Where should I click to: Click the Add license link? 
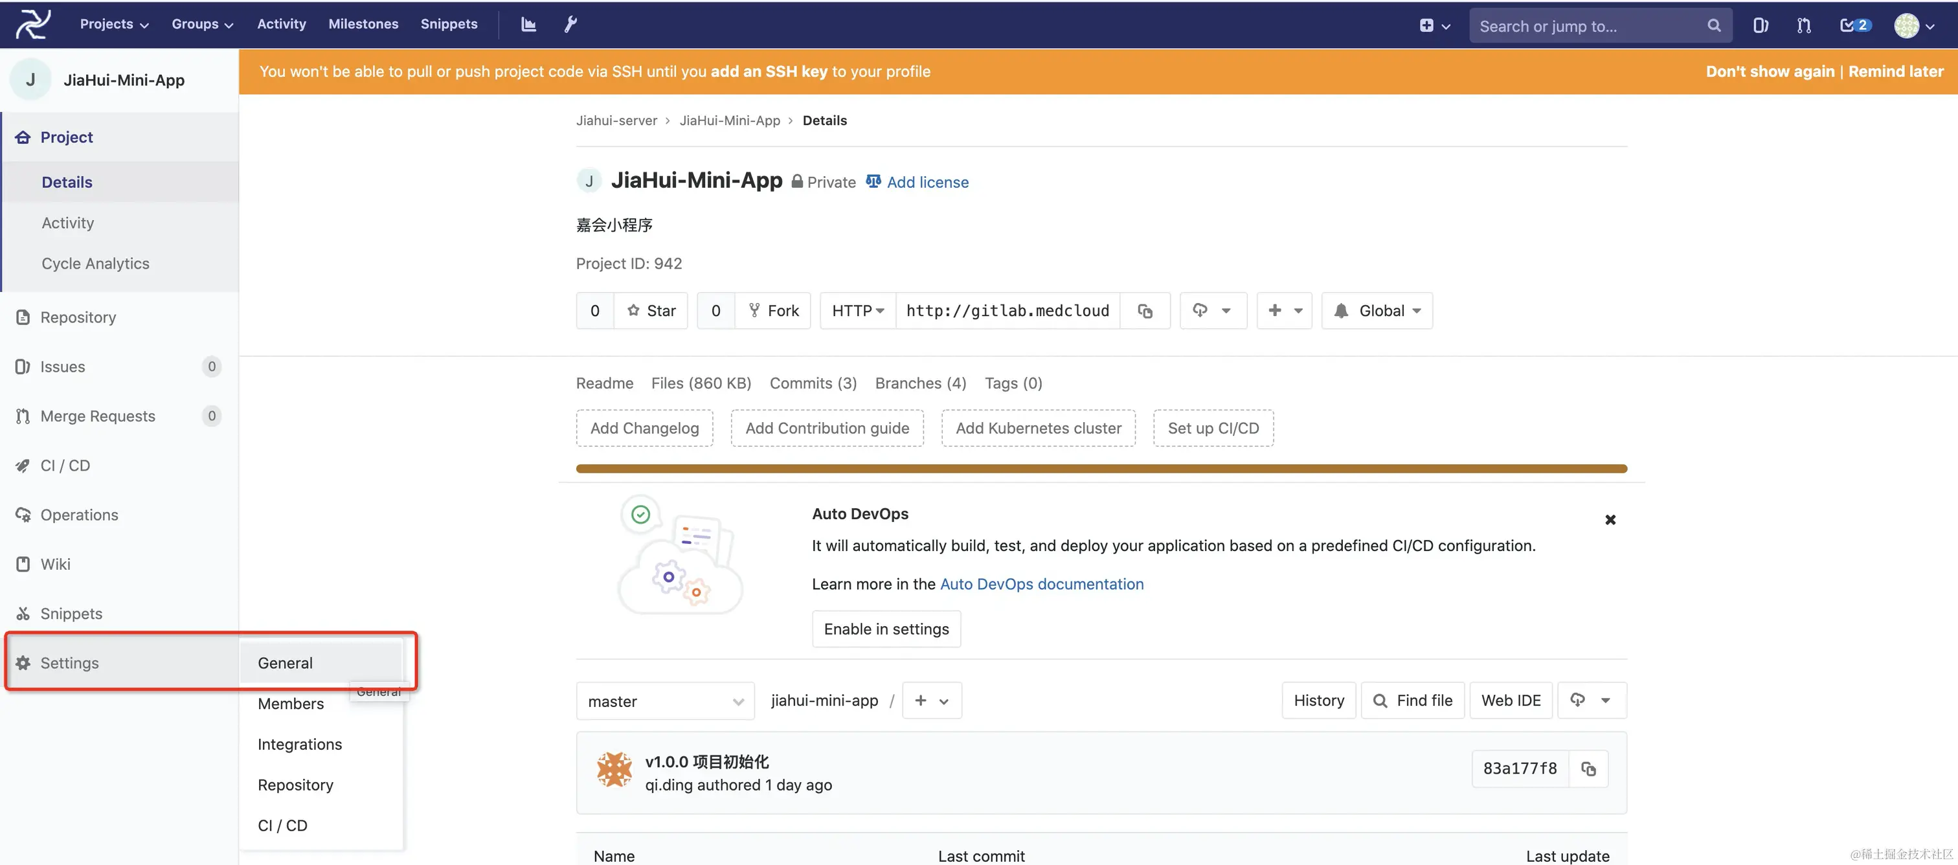pos(917,182)
